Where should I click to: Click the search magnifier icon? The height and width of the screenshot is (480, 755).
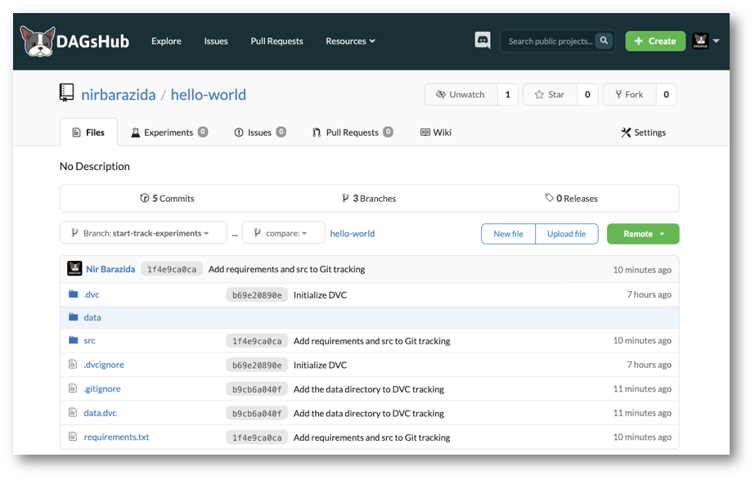(x=604, y=41)
